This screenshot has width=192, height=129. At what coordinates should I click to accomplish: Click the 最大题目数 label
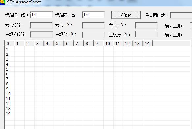pos(156,16)
